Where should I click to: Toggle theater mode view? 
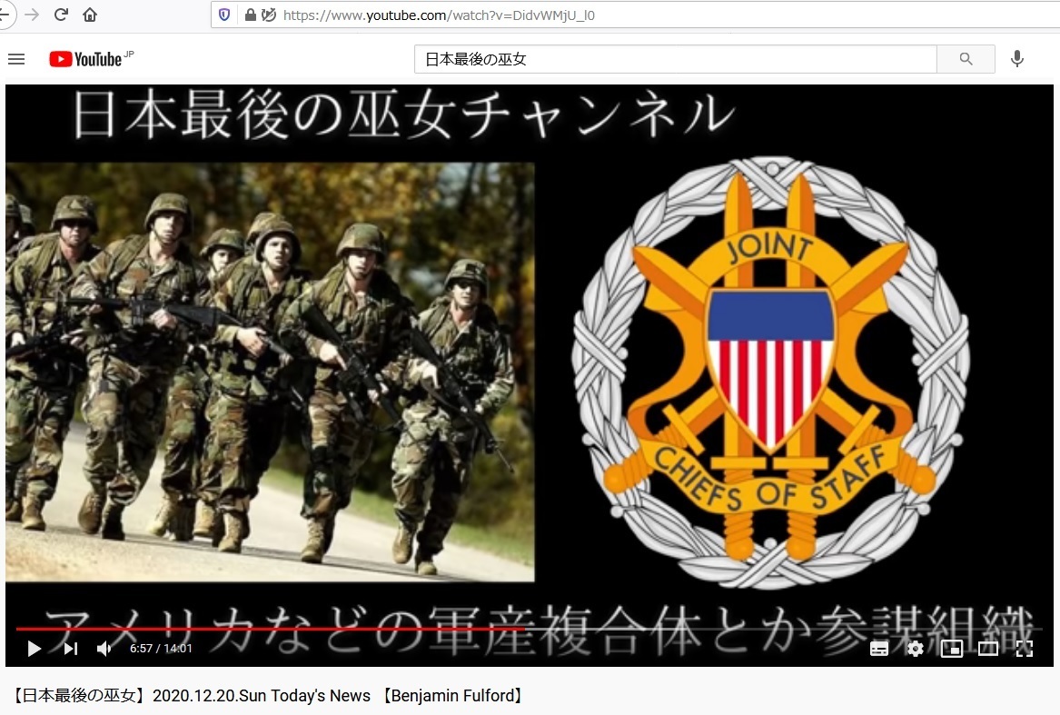pos(987,650)
